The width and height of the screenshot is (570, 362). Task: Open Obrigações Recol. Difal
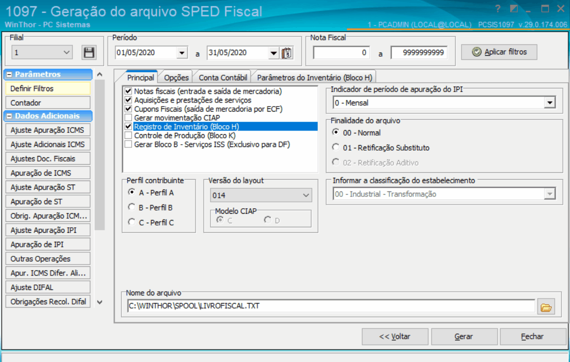48,302
